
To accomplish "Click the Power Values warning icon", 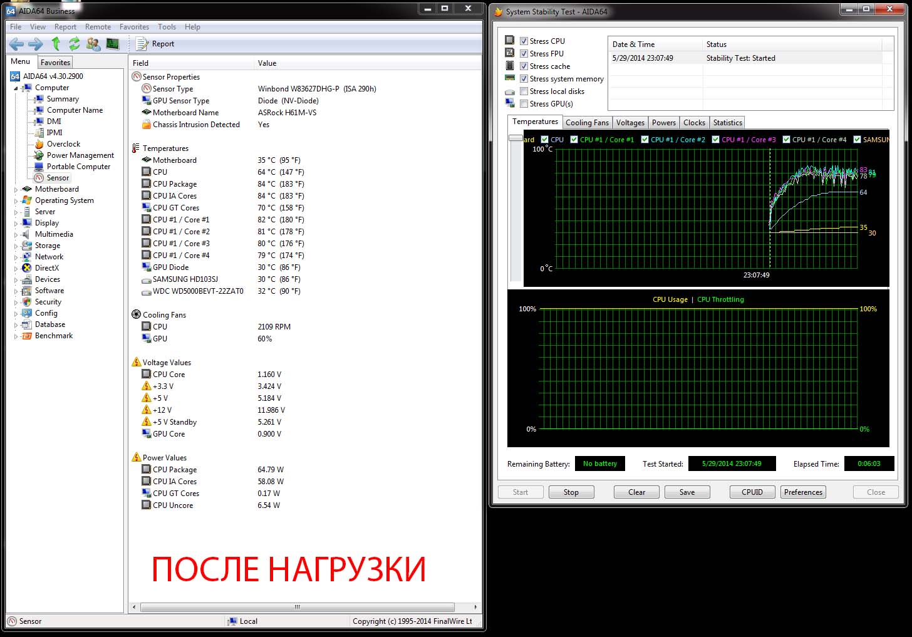I will 136,457.
